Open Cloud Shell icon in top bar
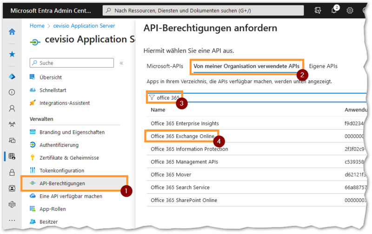The width and height of the screenshot is (372, 234). (318, 10)
